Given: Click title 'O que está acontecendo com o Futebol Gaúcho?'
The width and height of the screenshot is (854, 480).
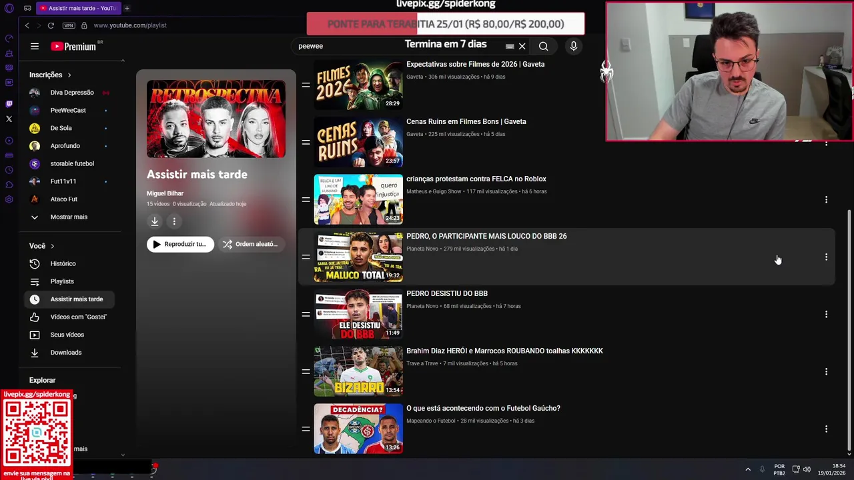Looking at the screenshot, I should coord(483,408).
